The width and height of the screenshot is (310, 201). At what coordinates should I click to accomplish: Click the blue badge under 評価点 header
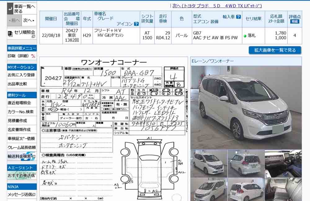[294, 21]
